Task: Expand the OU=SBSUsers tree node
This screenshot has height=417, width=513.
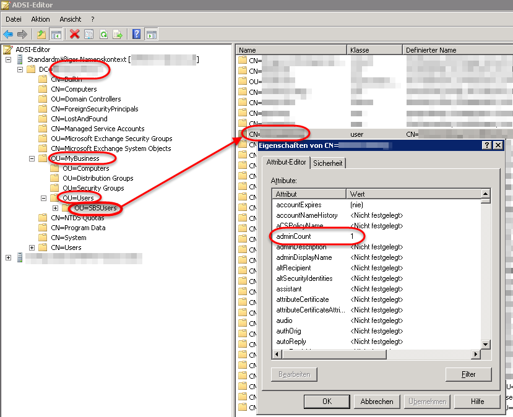Action: 56,208
